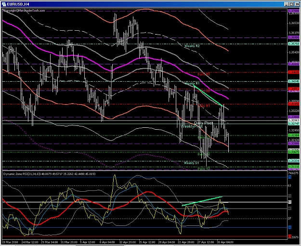The image size is (301, 246).
Task: Click the '20 Apr 04:00' time axis label
Action: coord(167,242)
